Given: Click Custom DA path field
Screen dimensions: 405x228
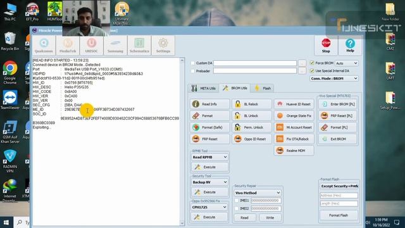Looking at the screenshot, I should point(255,63).
